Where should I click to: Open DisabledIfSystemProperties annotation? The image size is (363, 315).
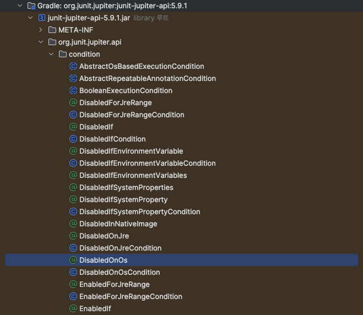point(126,187)
